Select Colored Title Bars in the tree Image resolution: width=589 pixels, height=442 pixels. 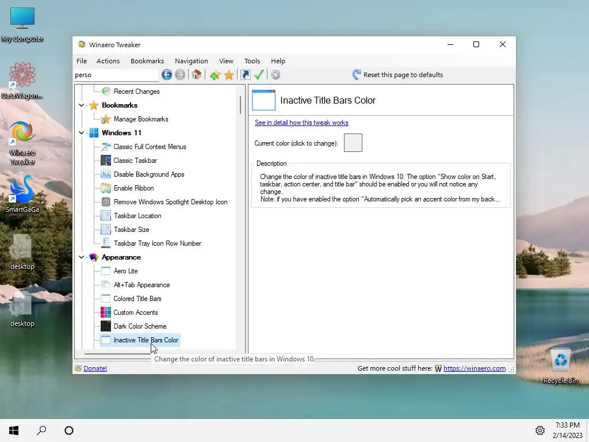pyautogui.click(x=137, y=299)
